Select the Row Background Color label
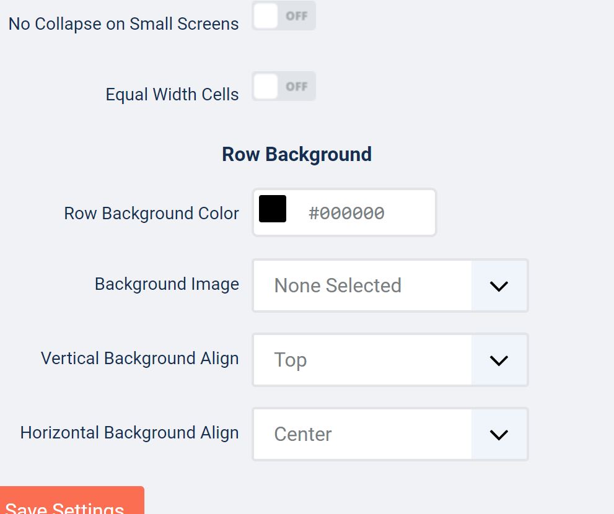The image size is (614, 514). 152,214
